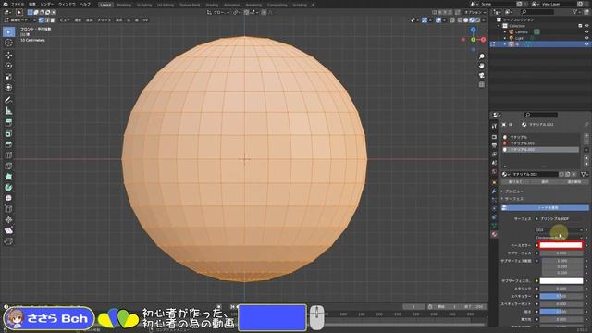
Task: Switch to the Modeling workspace tab
Action: point(124,5)
